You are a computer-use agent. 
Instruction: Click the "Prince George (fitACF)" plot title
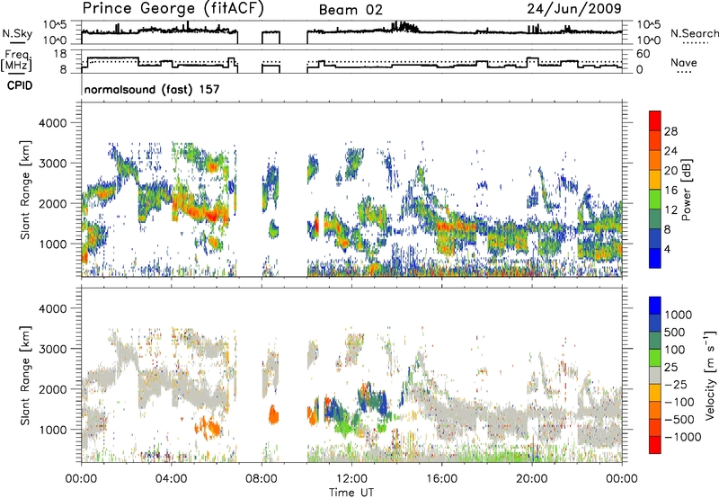click(x=173, y=9)
